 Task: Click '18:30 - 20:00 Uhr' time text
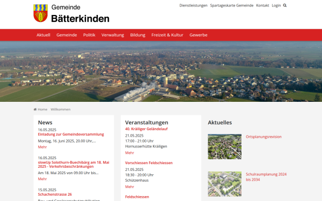click(x=140, y=175)
